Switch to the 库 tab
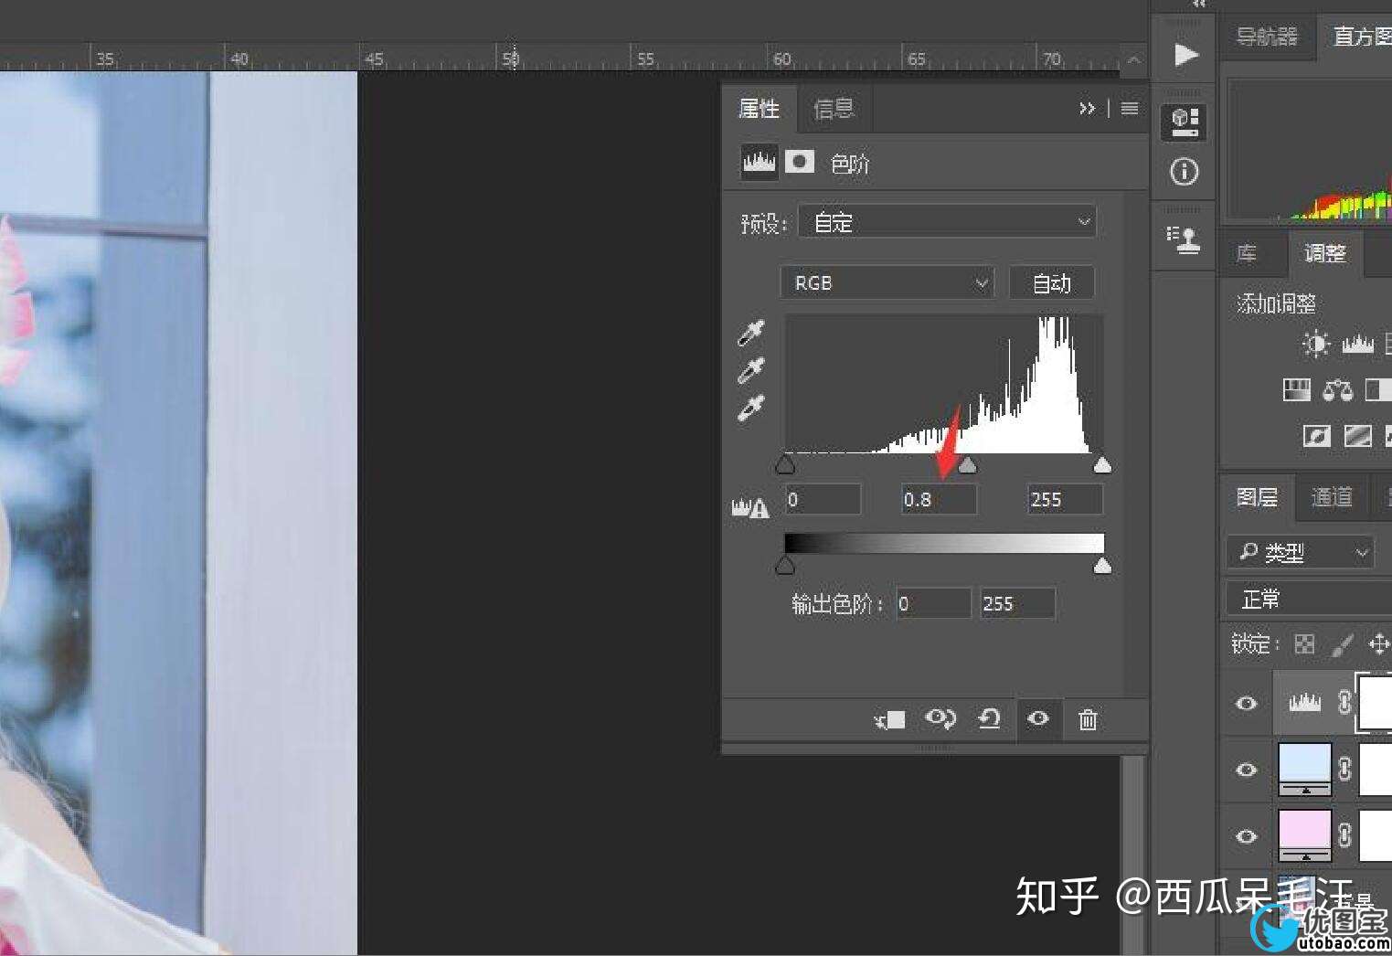 [x=1247, y=253]
